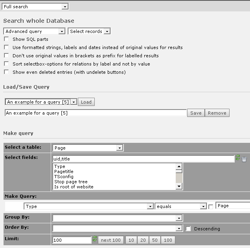The height and width of the screenshot is (248, 250).
Task: Click the next 100 button
Action: pos(111,240)
